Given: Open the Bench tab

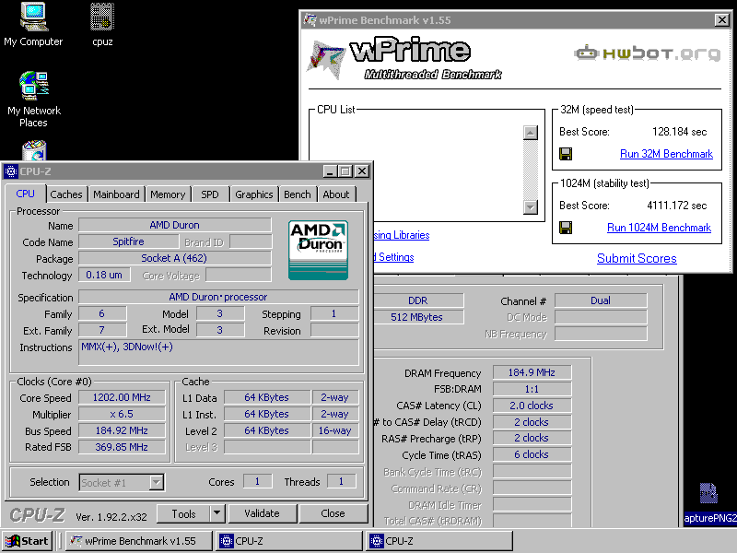Looking at the screenshot, I should click(297, 194).
